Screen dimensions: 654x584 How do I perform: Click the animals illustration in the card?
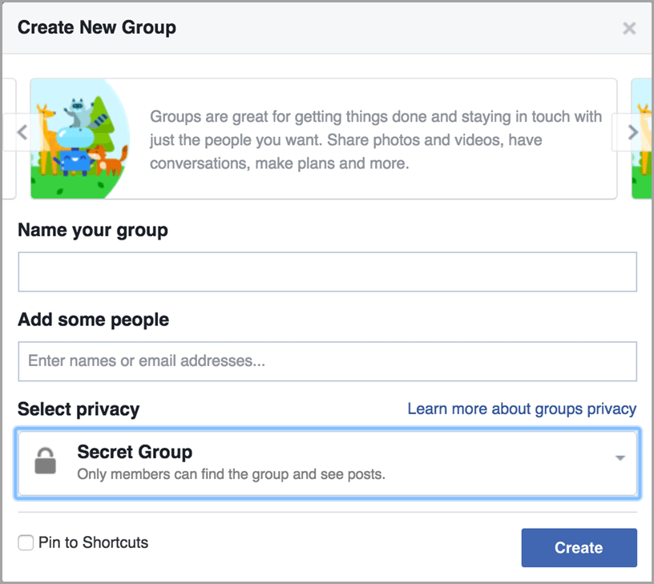80,139
